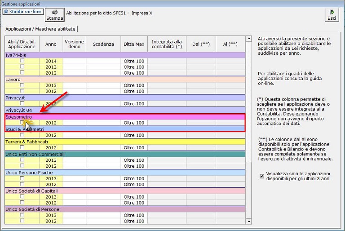The height and width of the screenshot is (231, 345).
Task: Click Scadenza cell in Spesometro 2012 row
Action: (103, 123)
